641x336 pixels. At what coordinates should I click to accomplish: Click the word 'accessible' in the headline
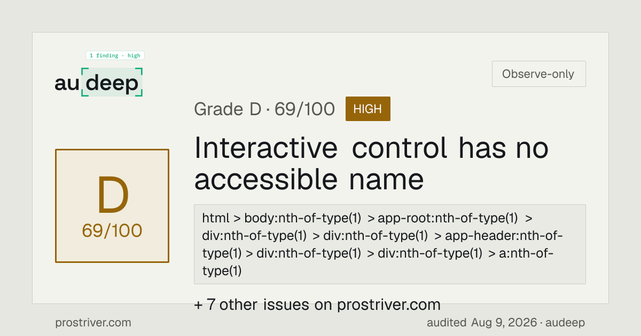coord(266,179)
